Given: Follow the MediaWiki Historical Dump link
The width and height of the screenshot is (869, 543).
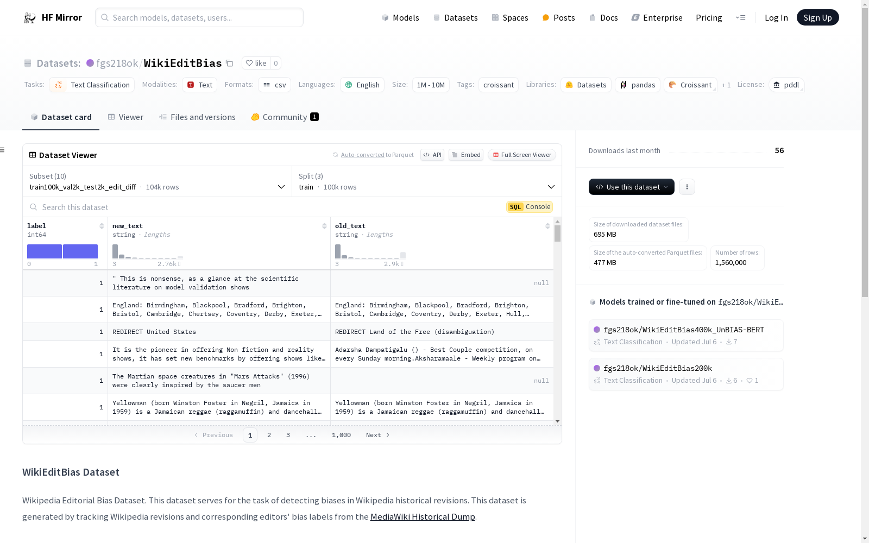Looking at the screenshot, I should [423, 517].
